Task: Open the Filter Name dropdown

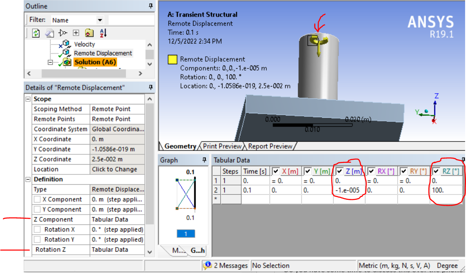Action: point(100,20)
